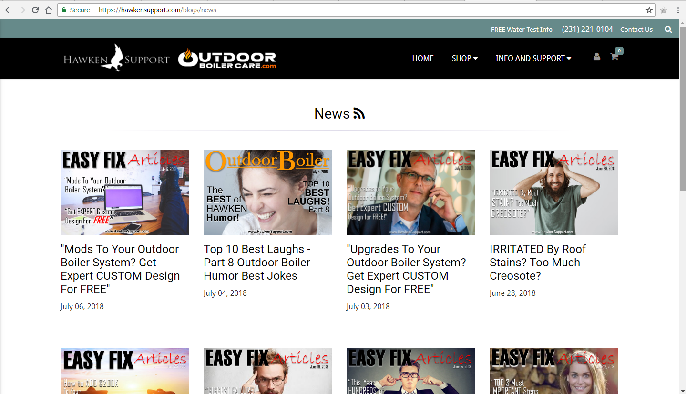
Task: Click the browser forward arrow
Action: 21,10
